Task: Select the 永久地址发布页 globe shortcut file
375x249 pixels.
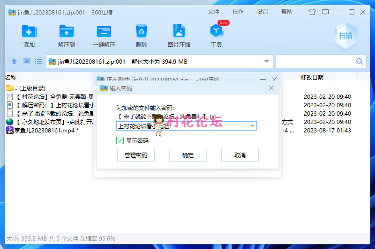Action: coord(49,122)
